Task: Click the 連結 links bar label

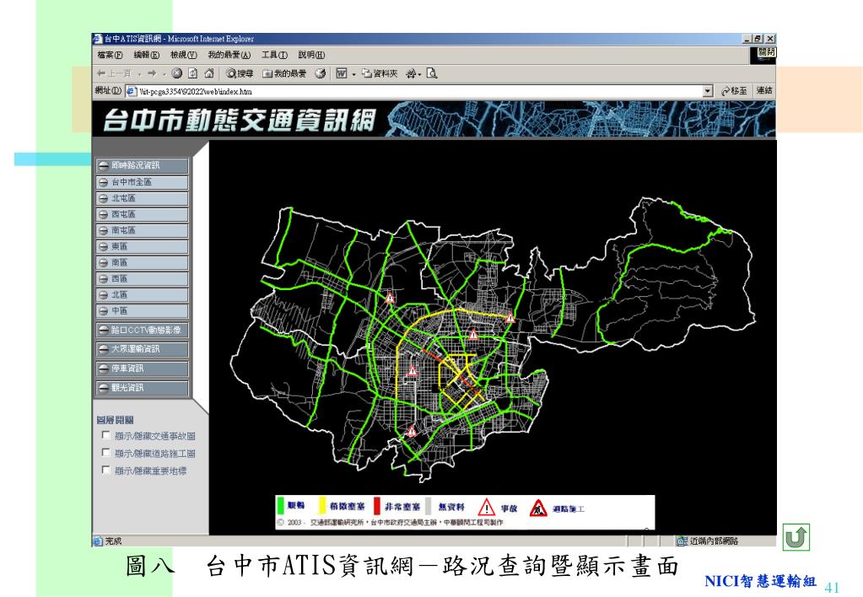Action: point(764,90)
